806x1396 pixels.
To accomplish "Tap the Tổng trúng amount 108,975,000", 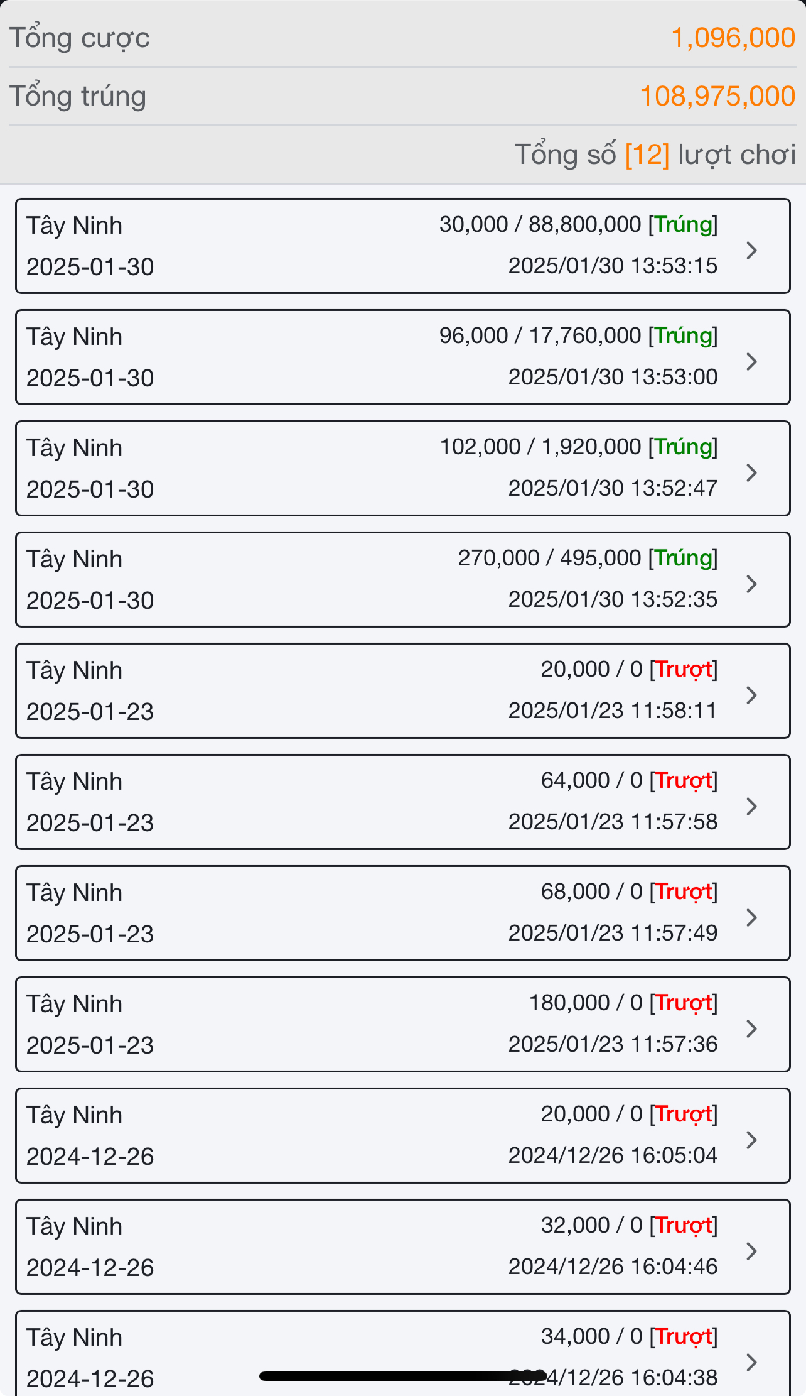I will click(x=717, y=96).
